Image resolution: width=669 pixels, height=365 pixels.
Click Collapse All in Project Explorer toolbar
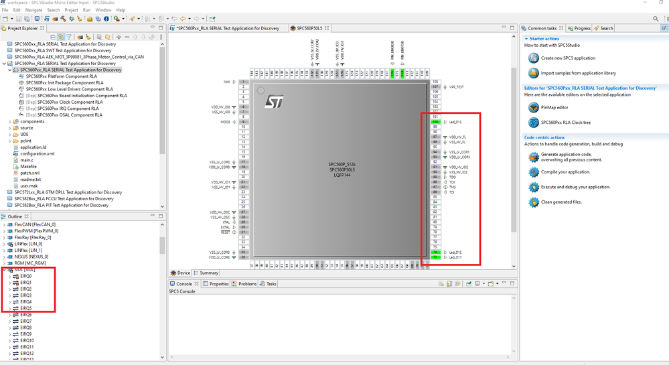(53, 37)
